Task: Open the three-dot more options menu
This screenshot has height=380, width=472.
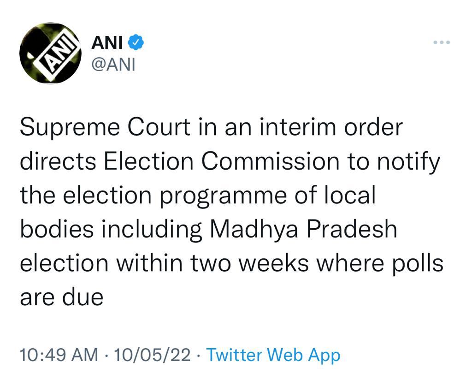Action: pos(442,43)
